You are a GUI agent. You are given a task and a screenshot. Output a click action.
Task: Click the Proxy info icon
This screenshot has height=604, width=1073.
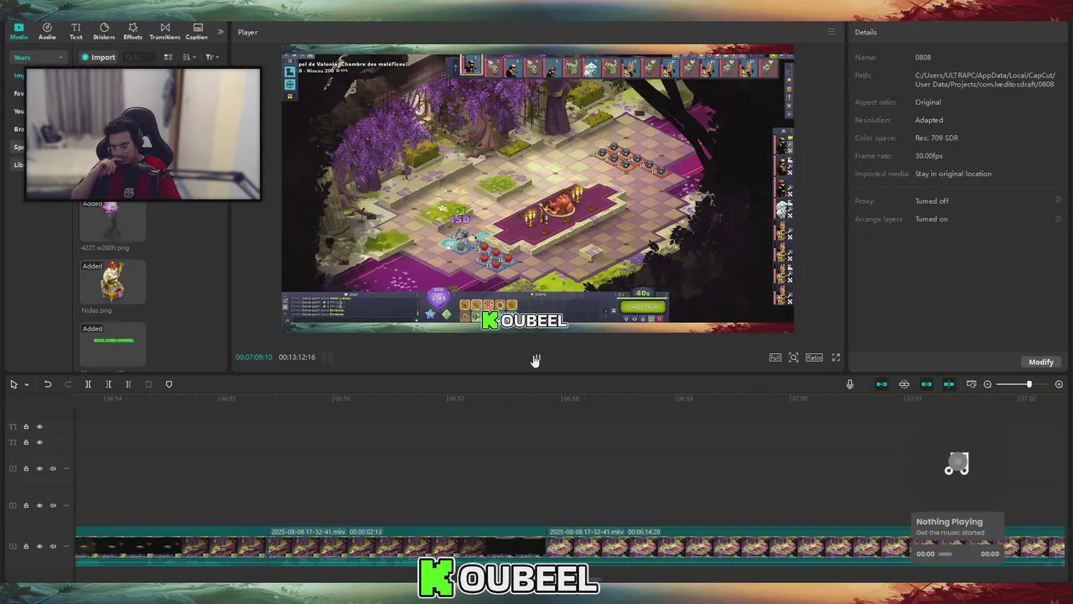[1058, 200]
